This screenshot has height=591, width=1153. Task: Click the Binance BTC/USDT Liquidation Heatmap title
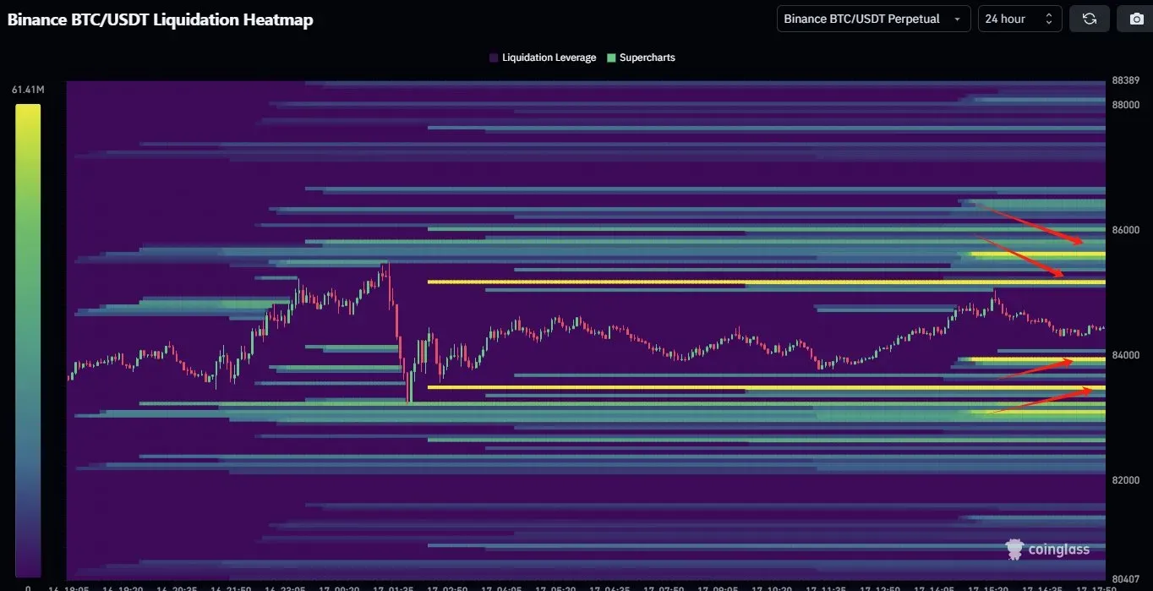161,19
